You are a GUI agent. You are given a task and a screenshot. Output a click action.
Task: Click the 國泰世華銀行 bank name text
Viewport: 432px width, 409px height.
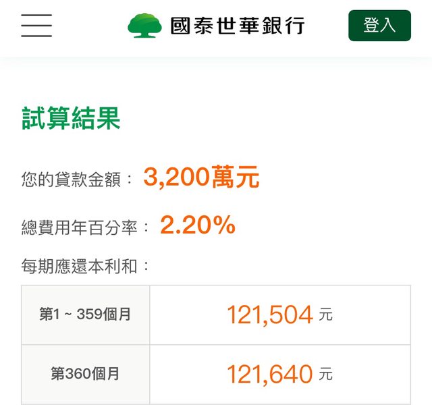(238, 26)
